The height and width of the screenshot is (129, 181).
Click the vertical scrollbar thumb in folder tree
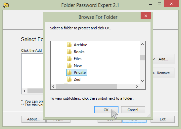(x=142, y=57)
